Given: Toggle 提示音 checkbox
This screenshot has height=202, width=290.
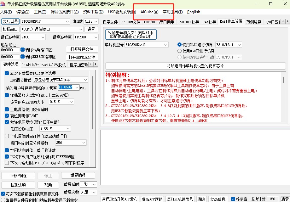Looking at the screenshot, I should tap(233, 199).
